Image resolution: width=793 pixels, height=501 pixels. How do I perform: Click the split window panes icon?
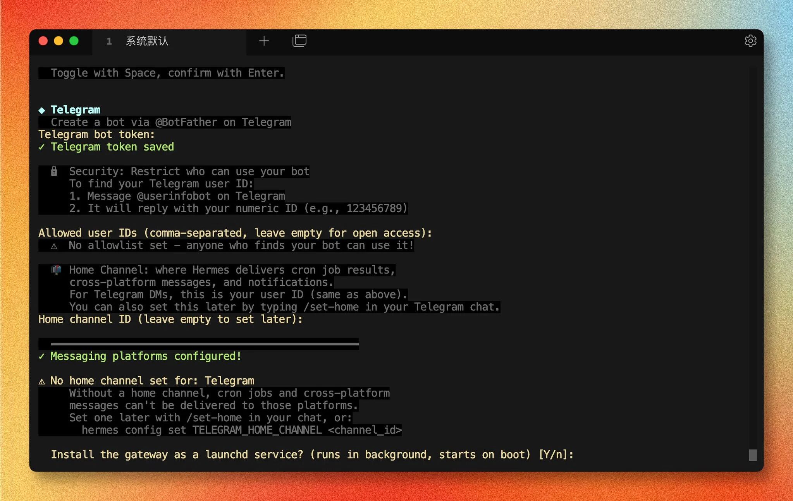point(299,41)
